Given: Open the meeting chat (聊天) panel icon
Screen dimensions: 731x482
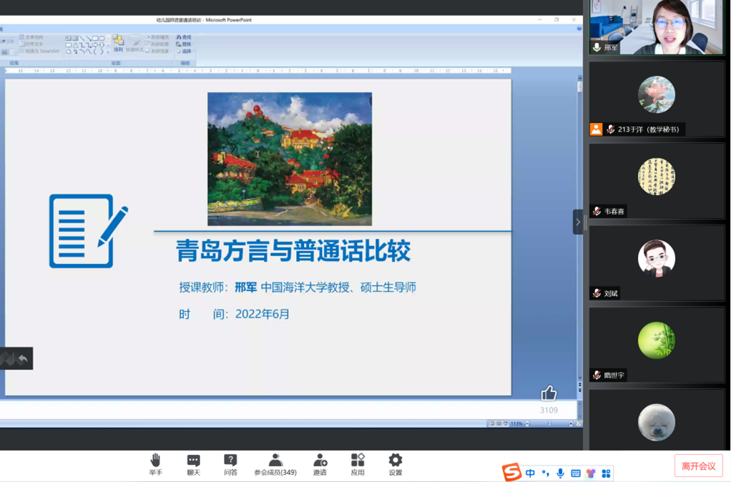Looking at the screenshot, I should (192, 459).
